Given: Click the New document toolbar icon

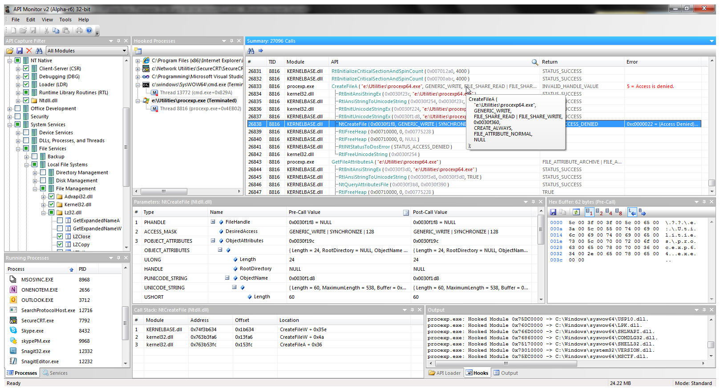Looking at the screenshot, I should 13,30.
